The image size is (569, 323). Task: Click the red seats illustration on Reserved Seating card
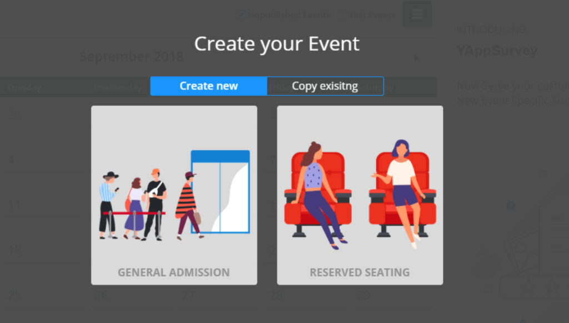pyautogui.click(x=359, y=194)
